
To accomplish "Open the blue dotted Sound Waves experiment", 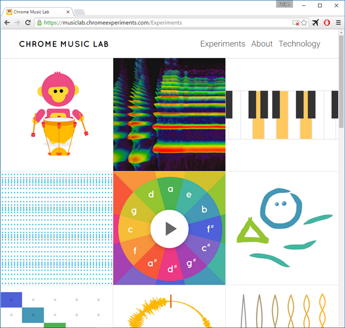I will point(57,228).
